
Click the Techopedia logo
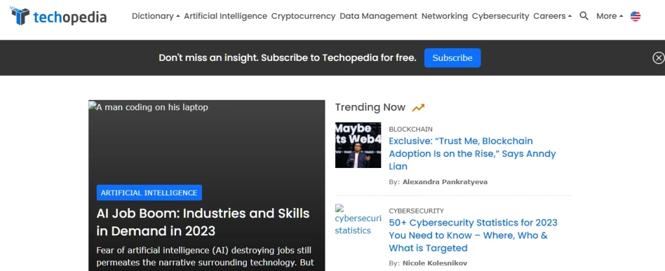click(58, 16)
